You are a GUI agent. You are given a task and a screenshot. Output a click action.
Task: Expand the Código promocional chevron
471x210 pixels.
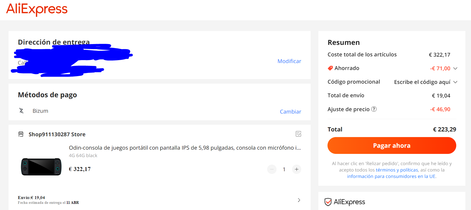click(x=455, y=82)
